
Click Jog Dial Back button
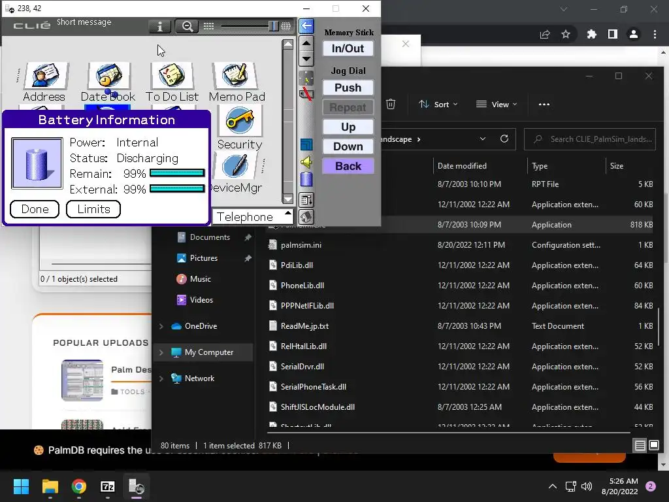[348, 166]
